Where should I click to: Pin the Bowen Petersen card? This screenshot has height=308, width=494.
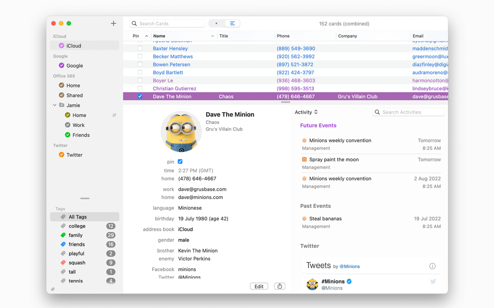coord(140,64)
